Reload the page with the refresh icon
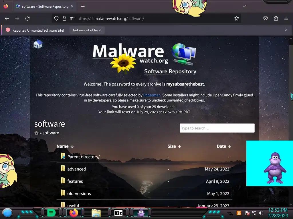Screen dimensions: 293x219 click(x=27, y=19)
